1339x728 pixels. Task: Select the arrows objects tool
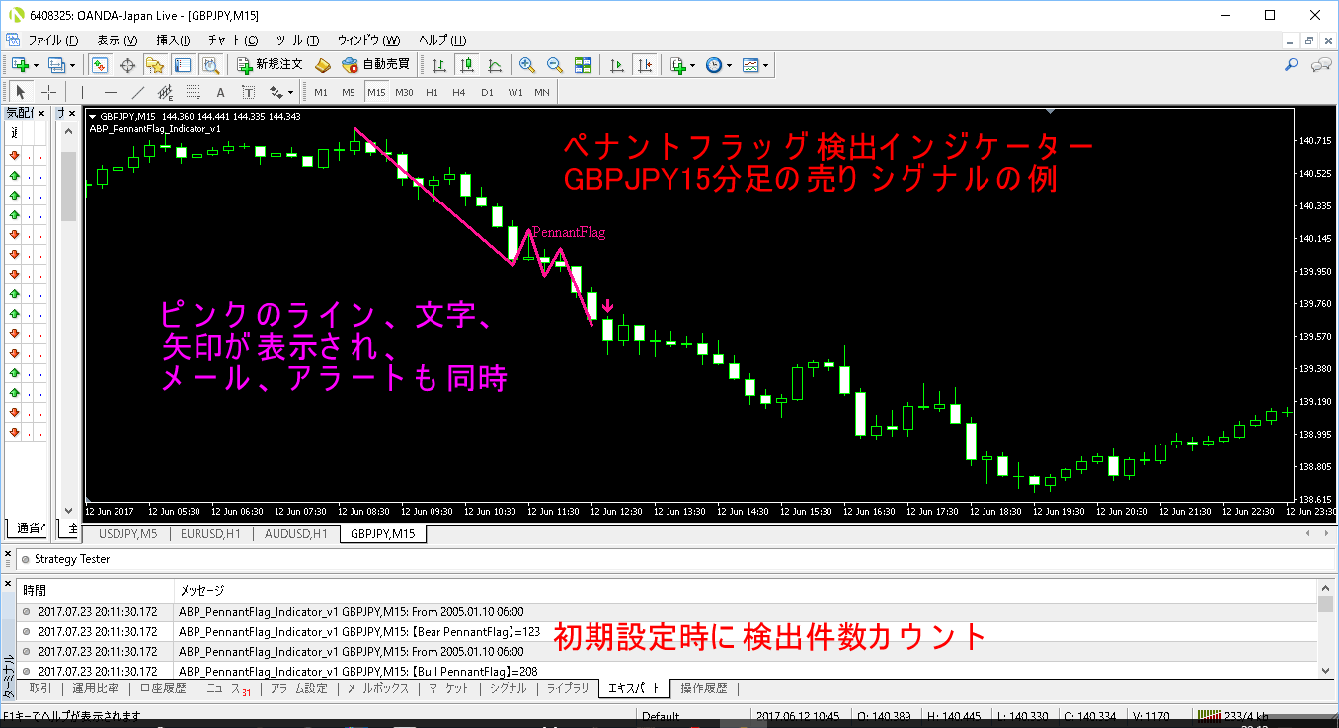click(276, 92)
